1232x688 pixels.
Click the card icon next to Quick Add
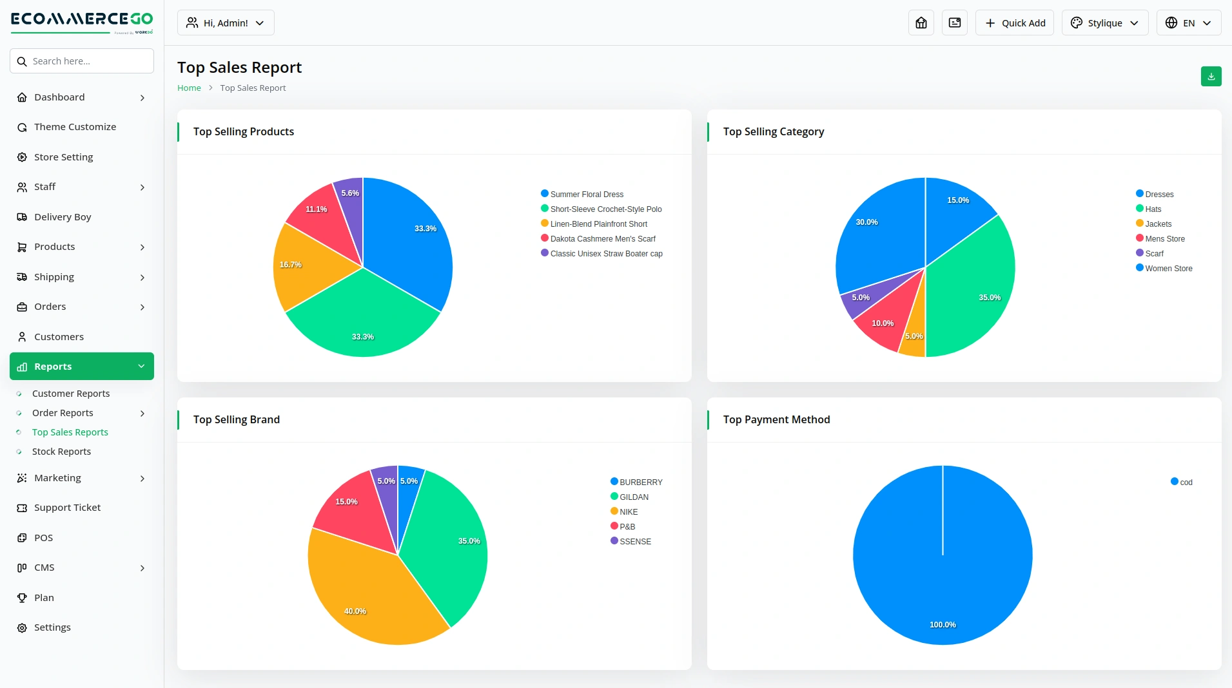(954, 23)
